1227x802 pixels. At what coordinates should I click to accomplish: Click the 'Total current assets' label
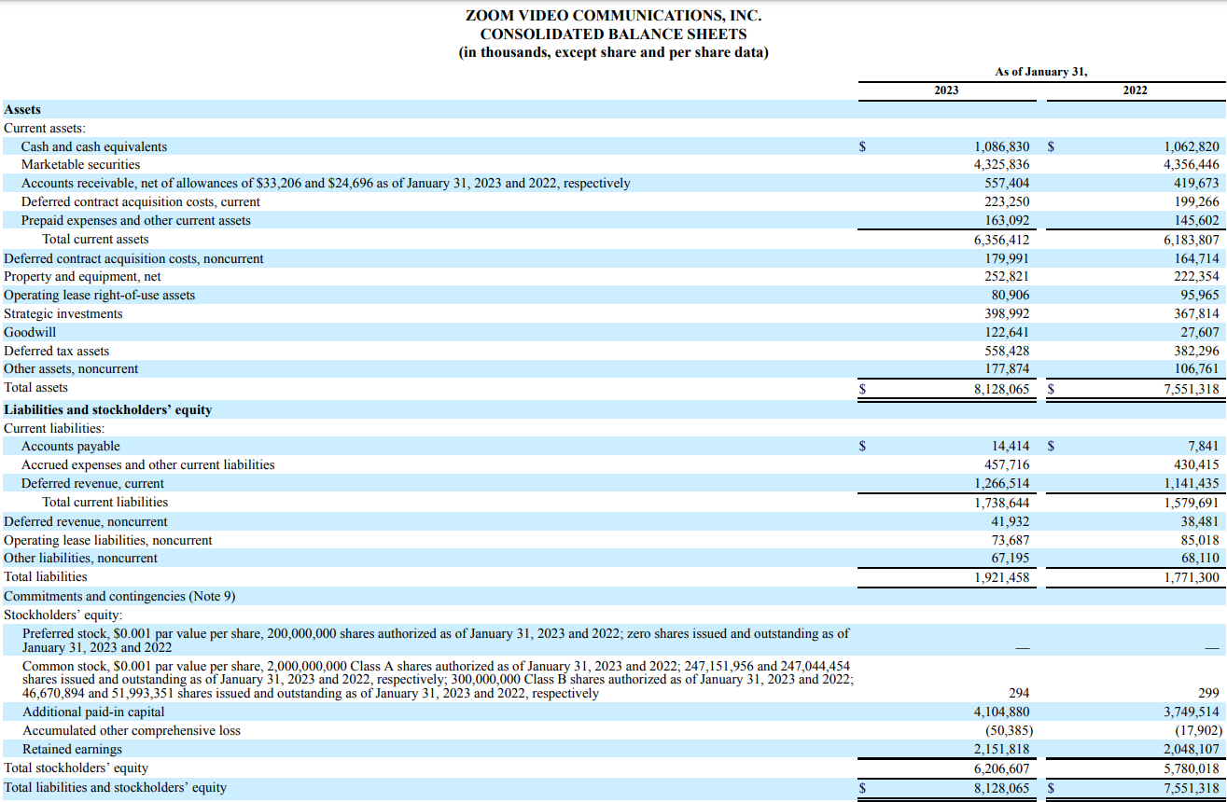[x=95, y=240]
